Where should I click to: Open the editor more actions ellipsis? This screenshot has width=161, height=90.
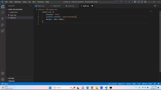[x=158, y=6]
